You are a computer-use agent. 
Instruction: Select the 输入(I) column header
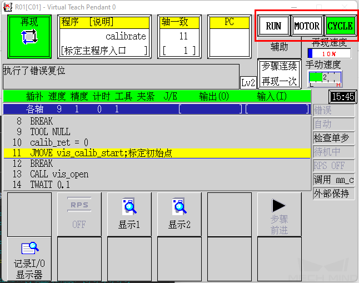272,96
